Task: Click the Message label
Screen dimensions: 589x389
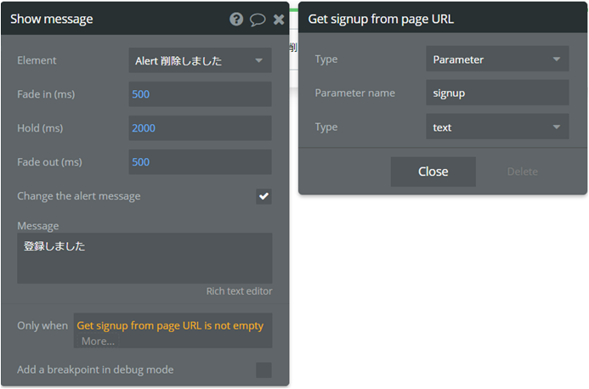Action: point(38,226)
